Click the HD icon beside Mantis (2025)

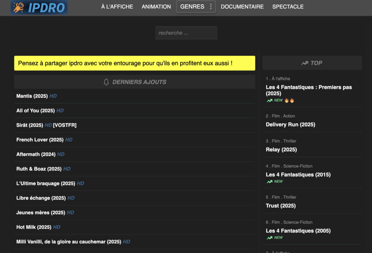click(x=53, y=96)
